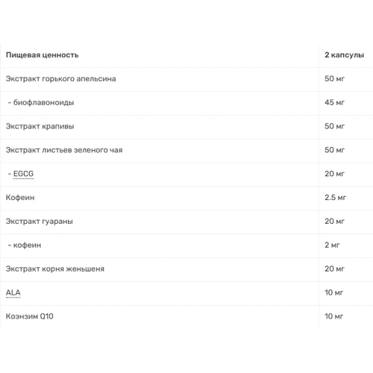Select the Экстракт крапивы row label
Viewport: 373px width, 373px height.
40,126
